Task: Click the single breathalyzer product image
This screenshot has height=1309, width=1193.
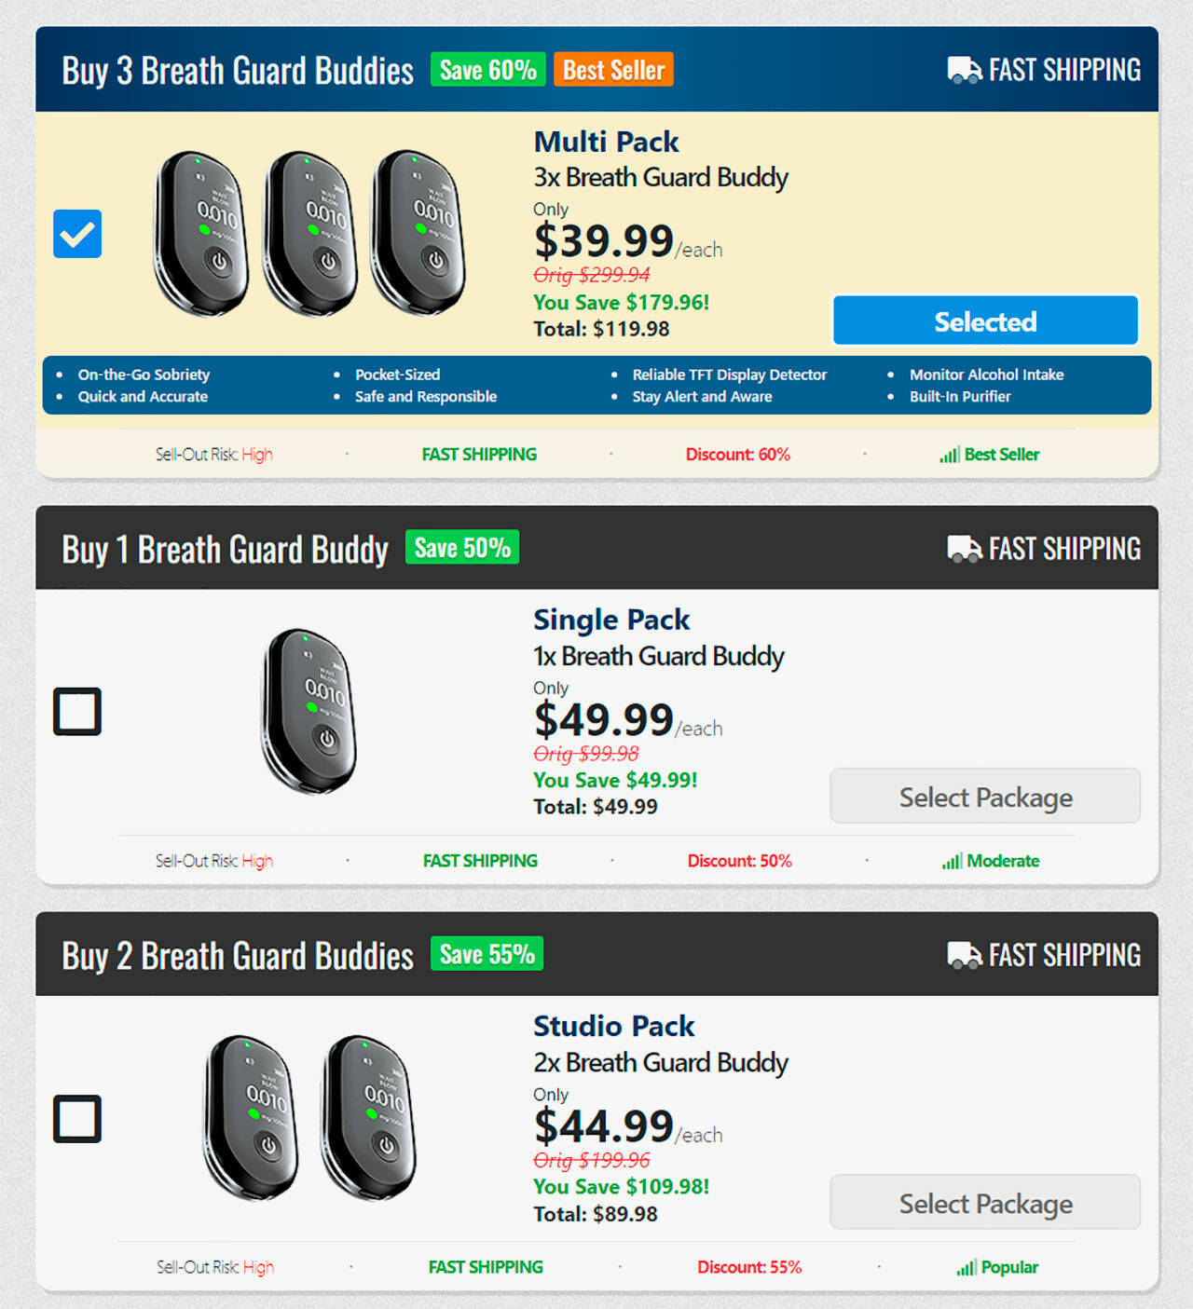Action: tap(309, 711)
